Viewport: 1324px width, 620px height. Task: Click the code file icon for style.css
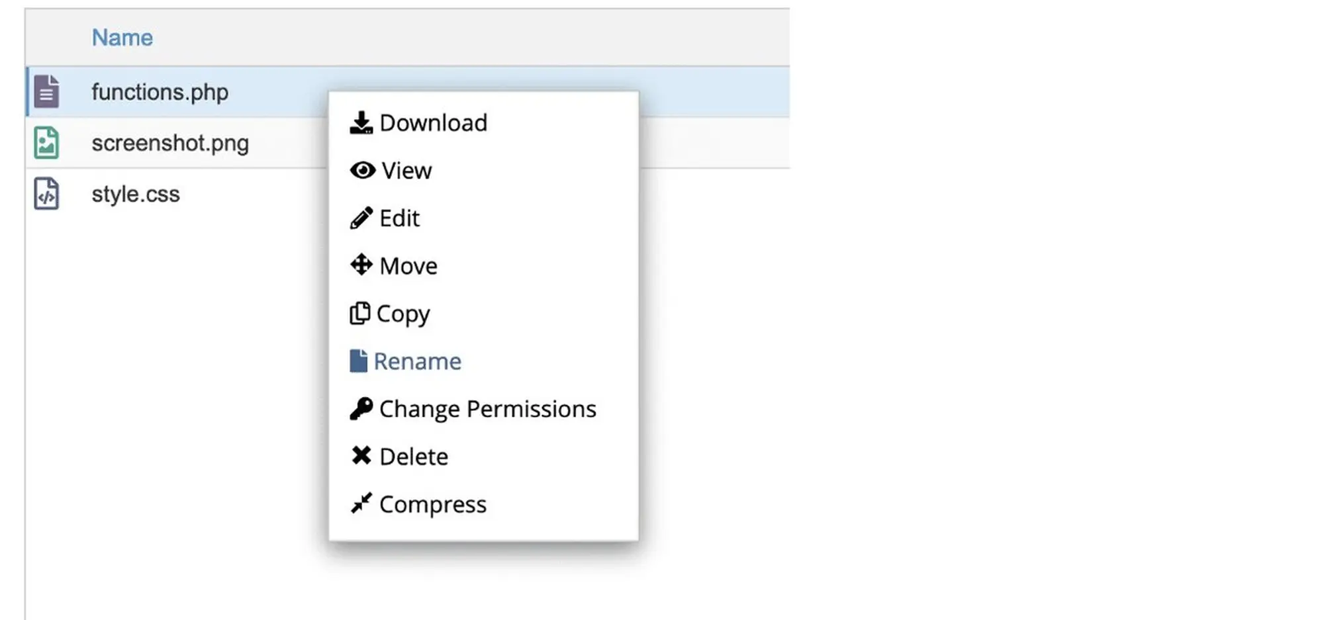46,194
